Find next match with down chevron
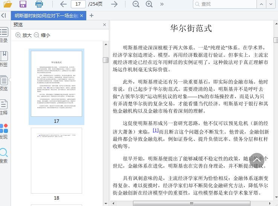The image size is (278, 206). pos(271,4)
